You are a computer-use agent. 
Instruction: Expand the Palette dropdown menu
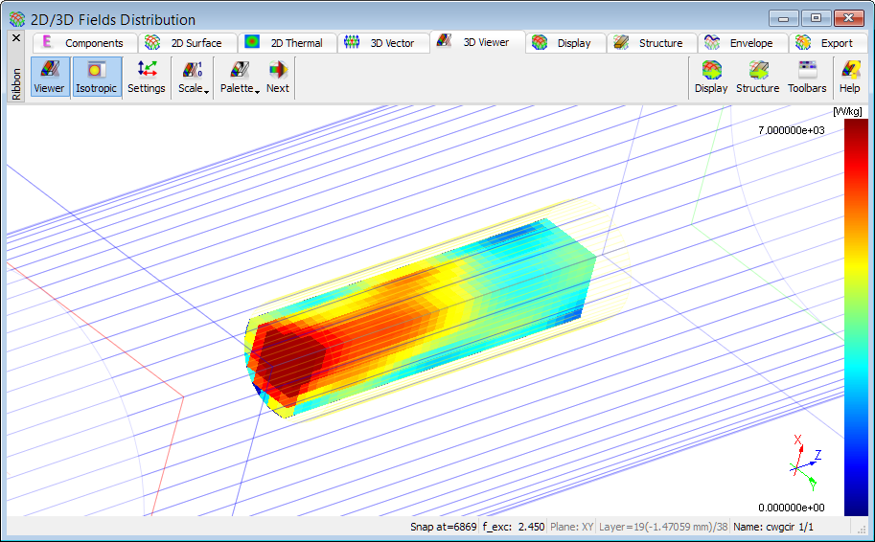(240, 78)
